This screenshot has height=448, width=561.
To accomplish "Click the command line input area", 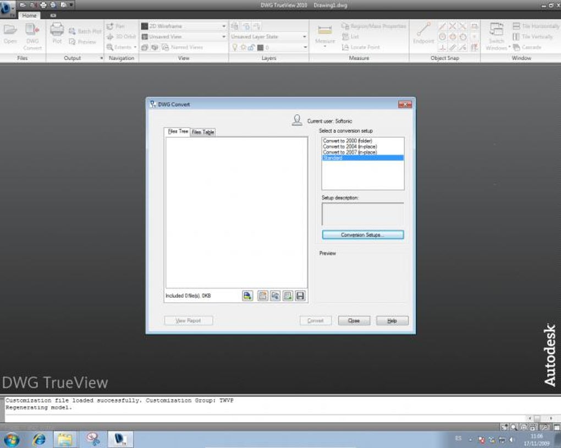I will (x=265, y=418).
